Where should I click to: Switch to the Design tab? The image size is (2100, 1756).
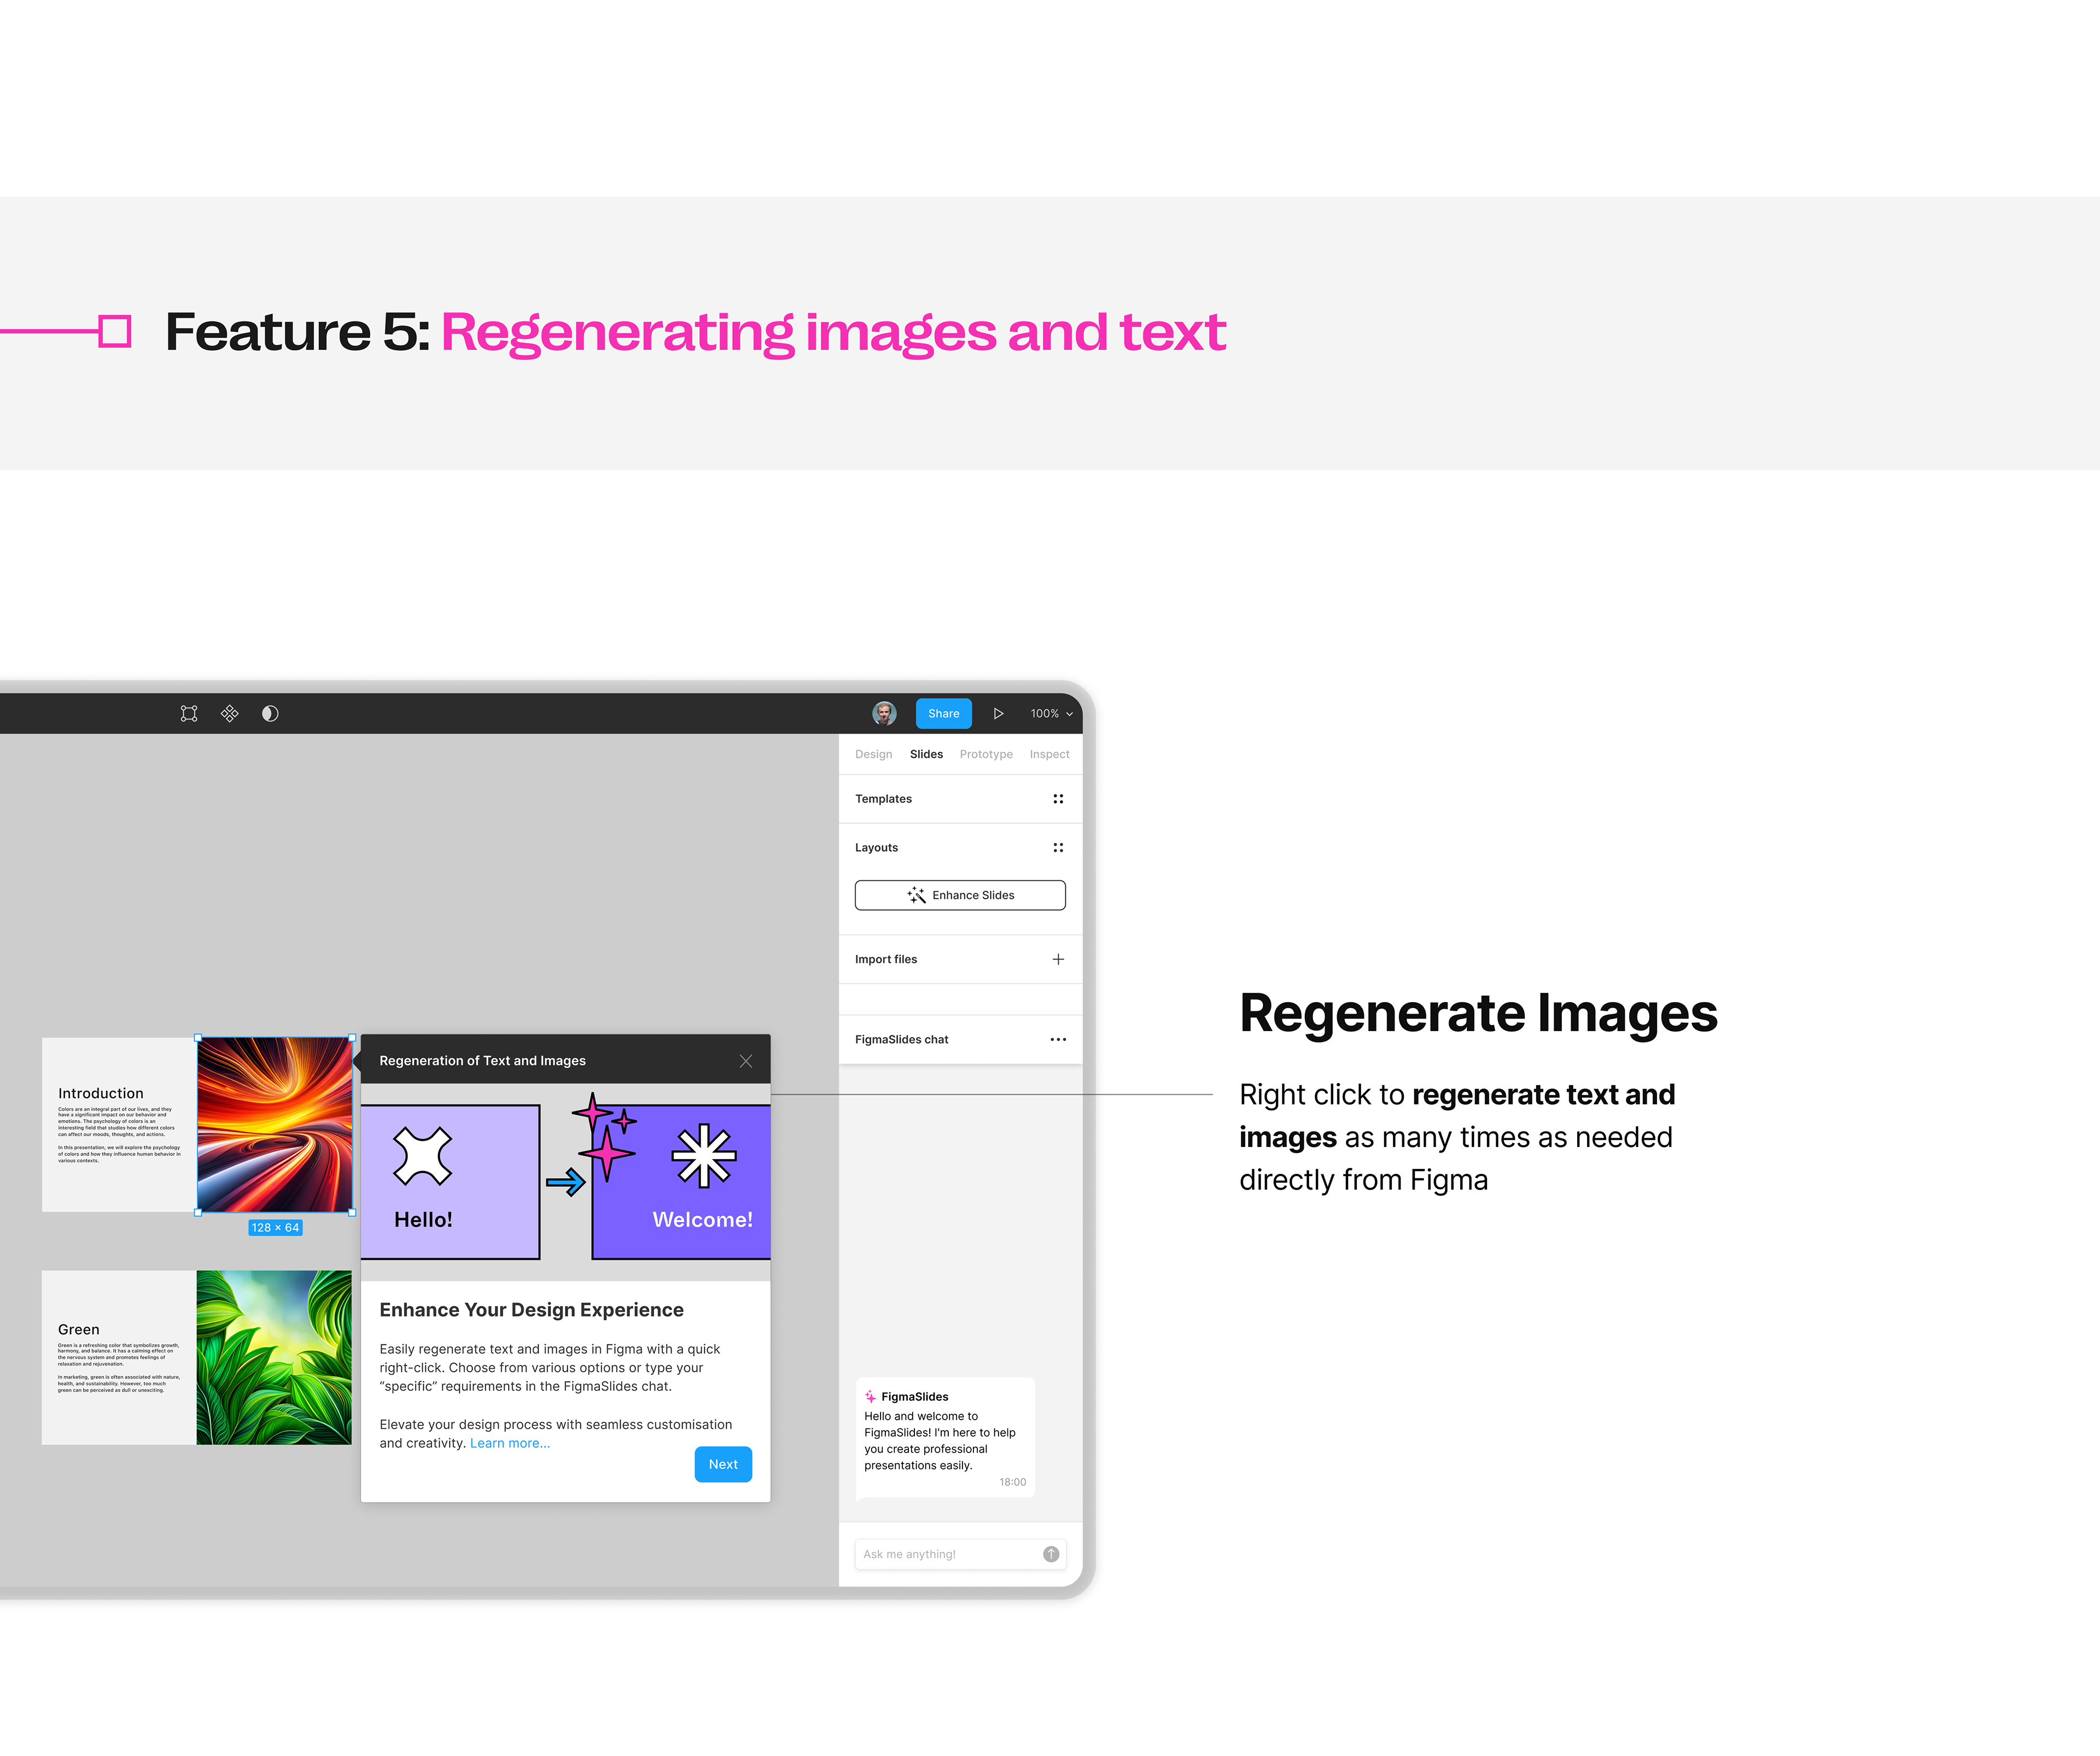(x=873, y=754)
